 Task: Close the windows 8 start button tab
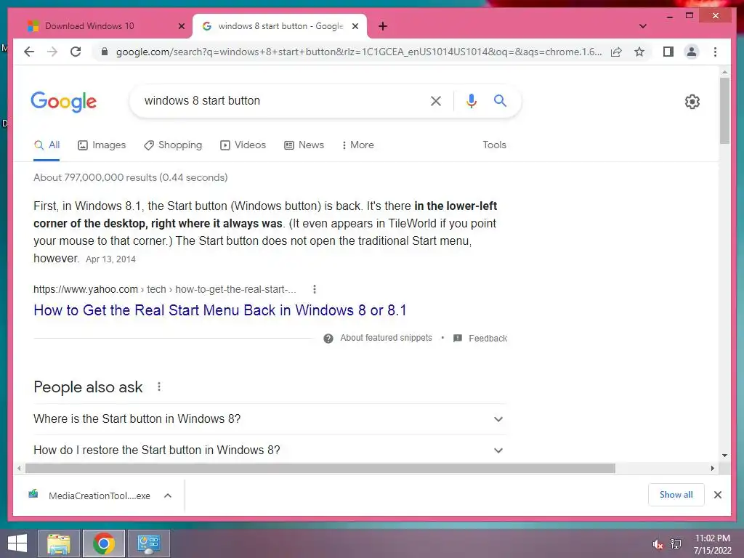[355, 26]
